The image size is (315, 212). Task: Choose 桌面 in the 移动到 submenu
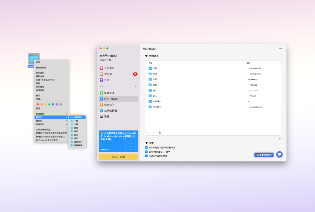77,128
